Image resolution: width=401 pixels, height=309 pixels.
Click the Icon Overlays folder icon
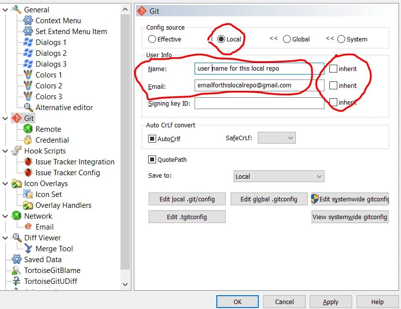pyautogui.click(x=17, y=184)
